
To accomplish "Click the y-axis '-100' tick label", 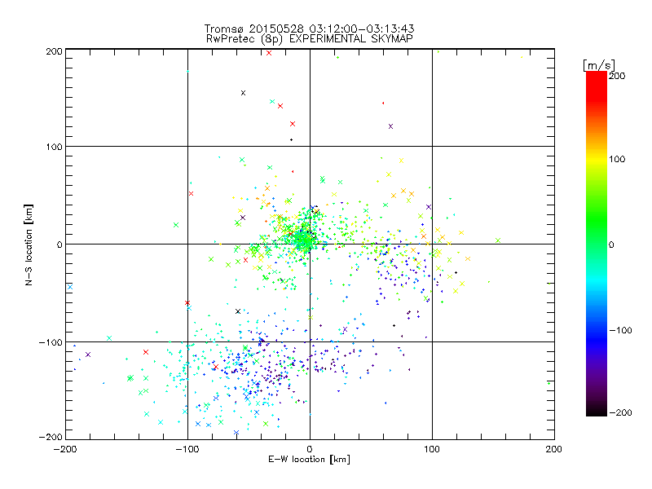I will 51,342.
